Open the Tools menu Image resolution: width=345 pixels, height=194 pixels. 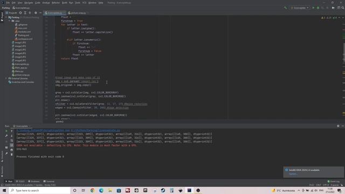[x=78, y=3]
